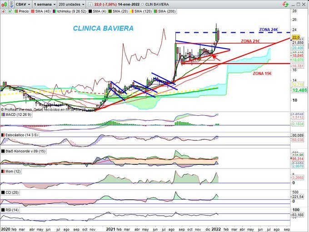The width and height of the screenshot is (309, 232).
Task: Click the 21,850 price axis label
Action: [x=298, y=43]
